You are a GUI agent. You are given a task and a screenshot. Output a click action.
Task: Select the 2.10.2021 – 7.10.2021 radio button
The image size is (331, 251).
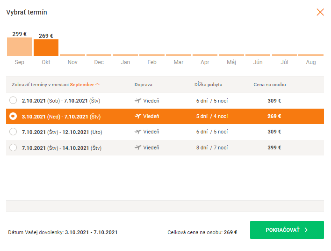(13, 100)
